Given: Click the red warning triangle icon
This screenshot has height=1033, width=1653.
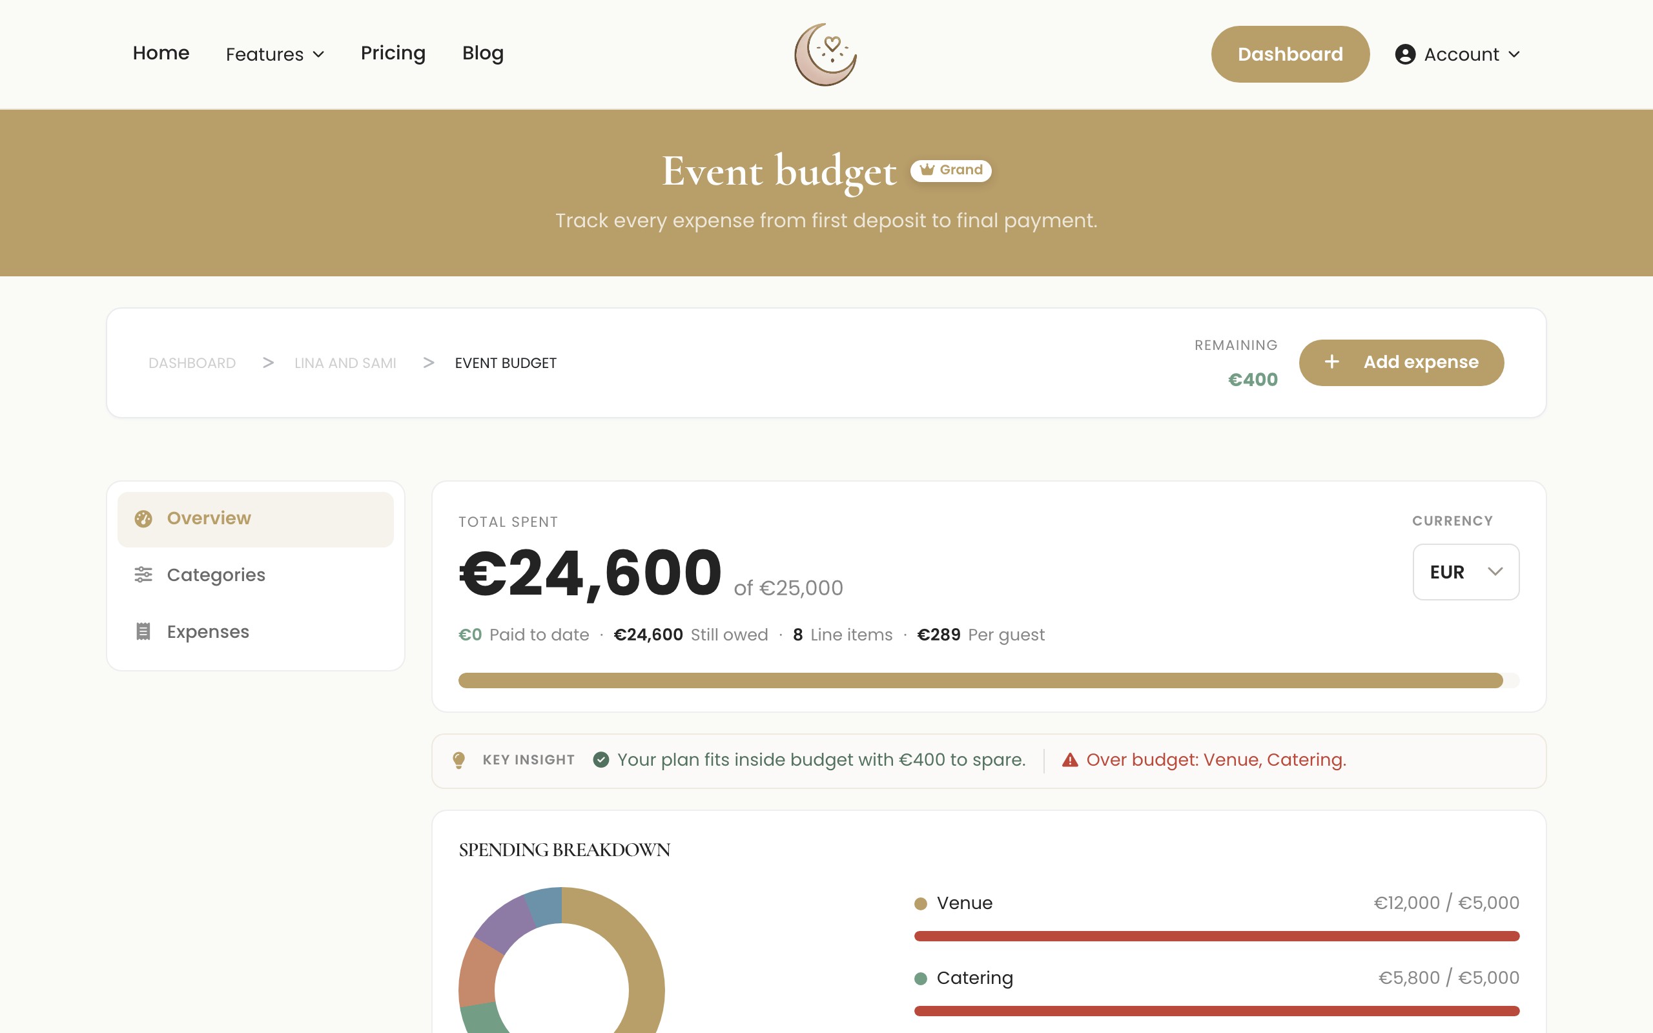Looking at the screenshot, I should point(1070,760).
